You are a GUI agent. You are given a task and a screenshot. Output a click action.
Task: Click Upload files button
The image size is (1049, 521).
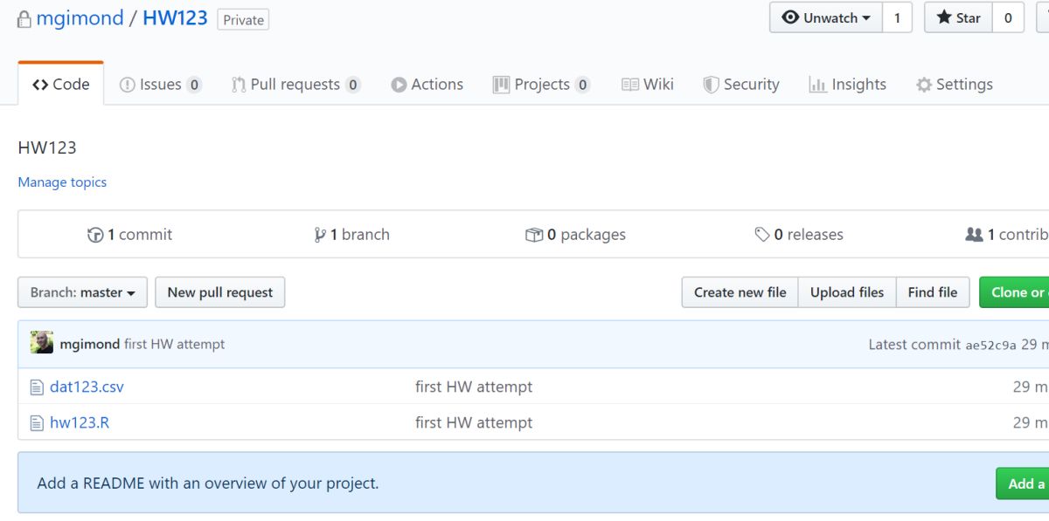847,292
